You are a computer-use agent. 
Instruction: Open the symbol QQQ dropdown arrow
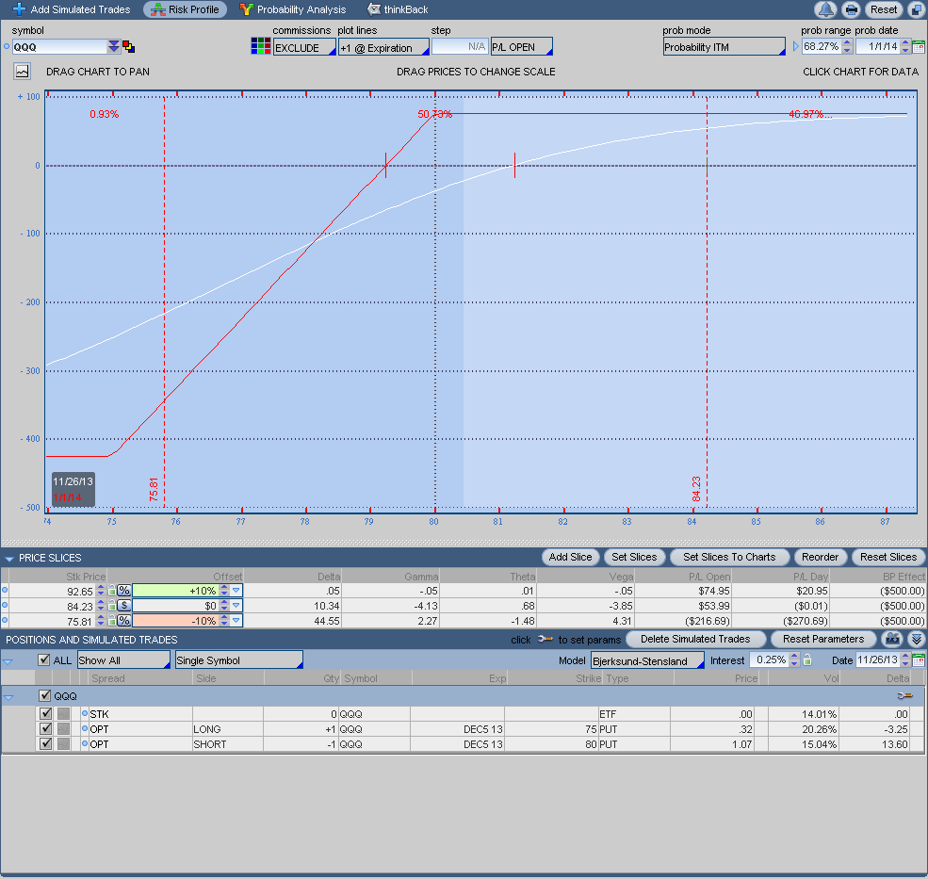click(114, 47)
